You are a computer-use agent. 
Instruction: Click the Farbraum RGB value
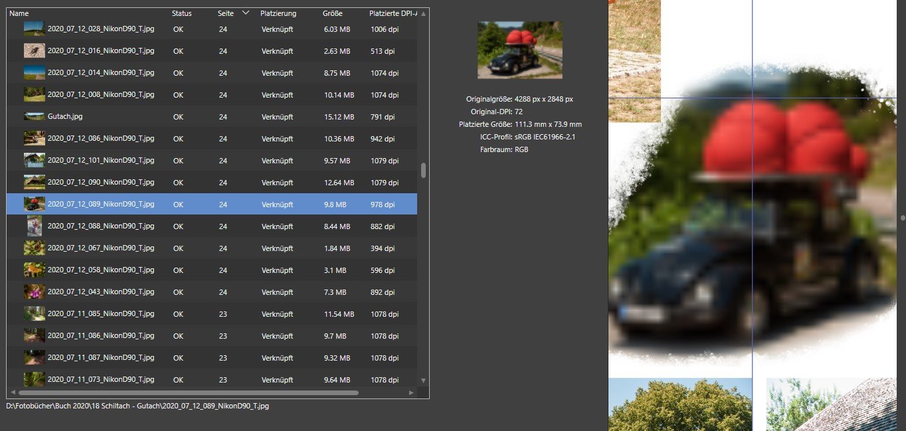coord(521,149)
